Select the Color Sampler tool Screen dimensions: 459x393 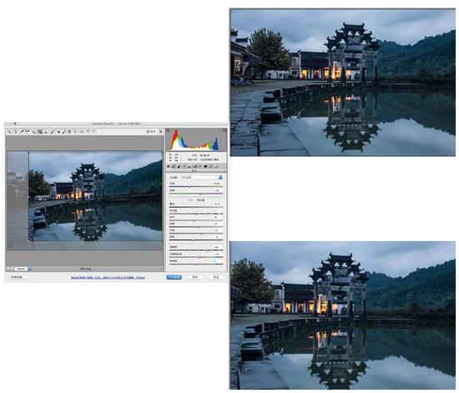[28, 132]
